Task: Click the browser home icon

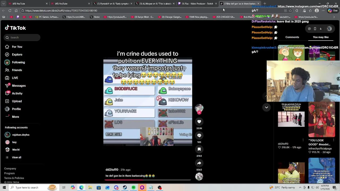Action: [x=16, y=11]
